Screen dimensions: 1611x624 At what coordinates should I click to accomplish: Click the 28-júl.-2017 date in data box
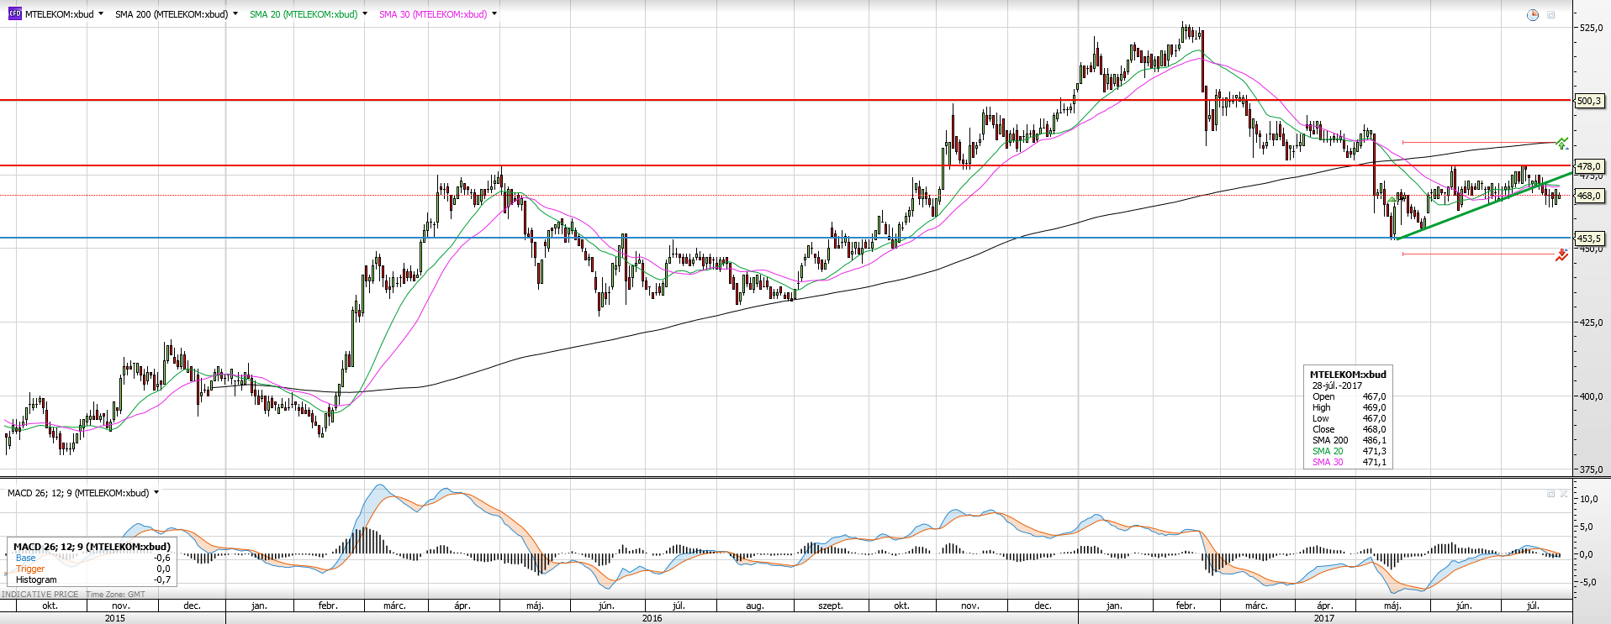click(1337, 385)
